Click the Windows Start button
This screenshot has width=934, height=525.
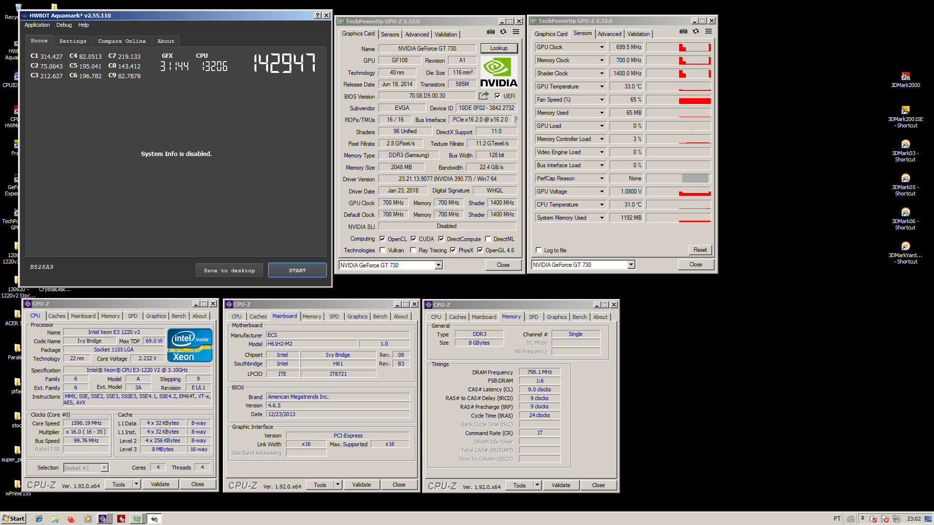(14, 519)
